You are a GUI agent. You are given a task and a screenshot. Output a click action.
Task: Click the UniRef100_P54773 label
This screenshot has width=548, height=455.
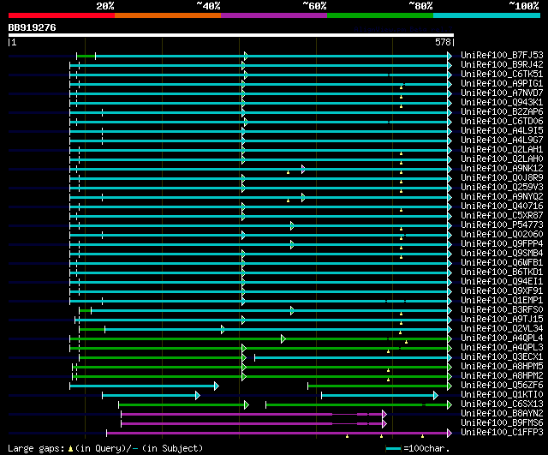(502, 225)
